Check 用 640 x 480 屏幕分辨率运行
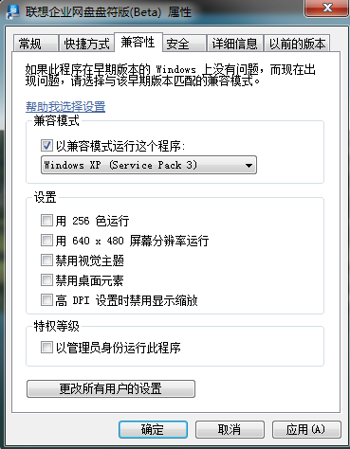The height and width of the screenshot is (449, 350). point(46,241)
